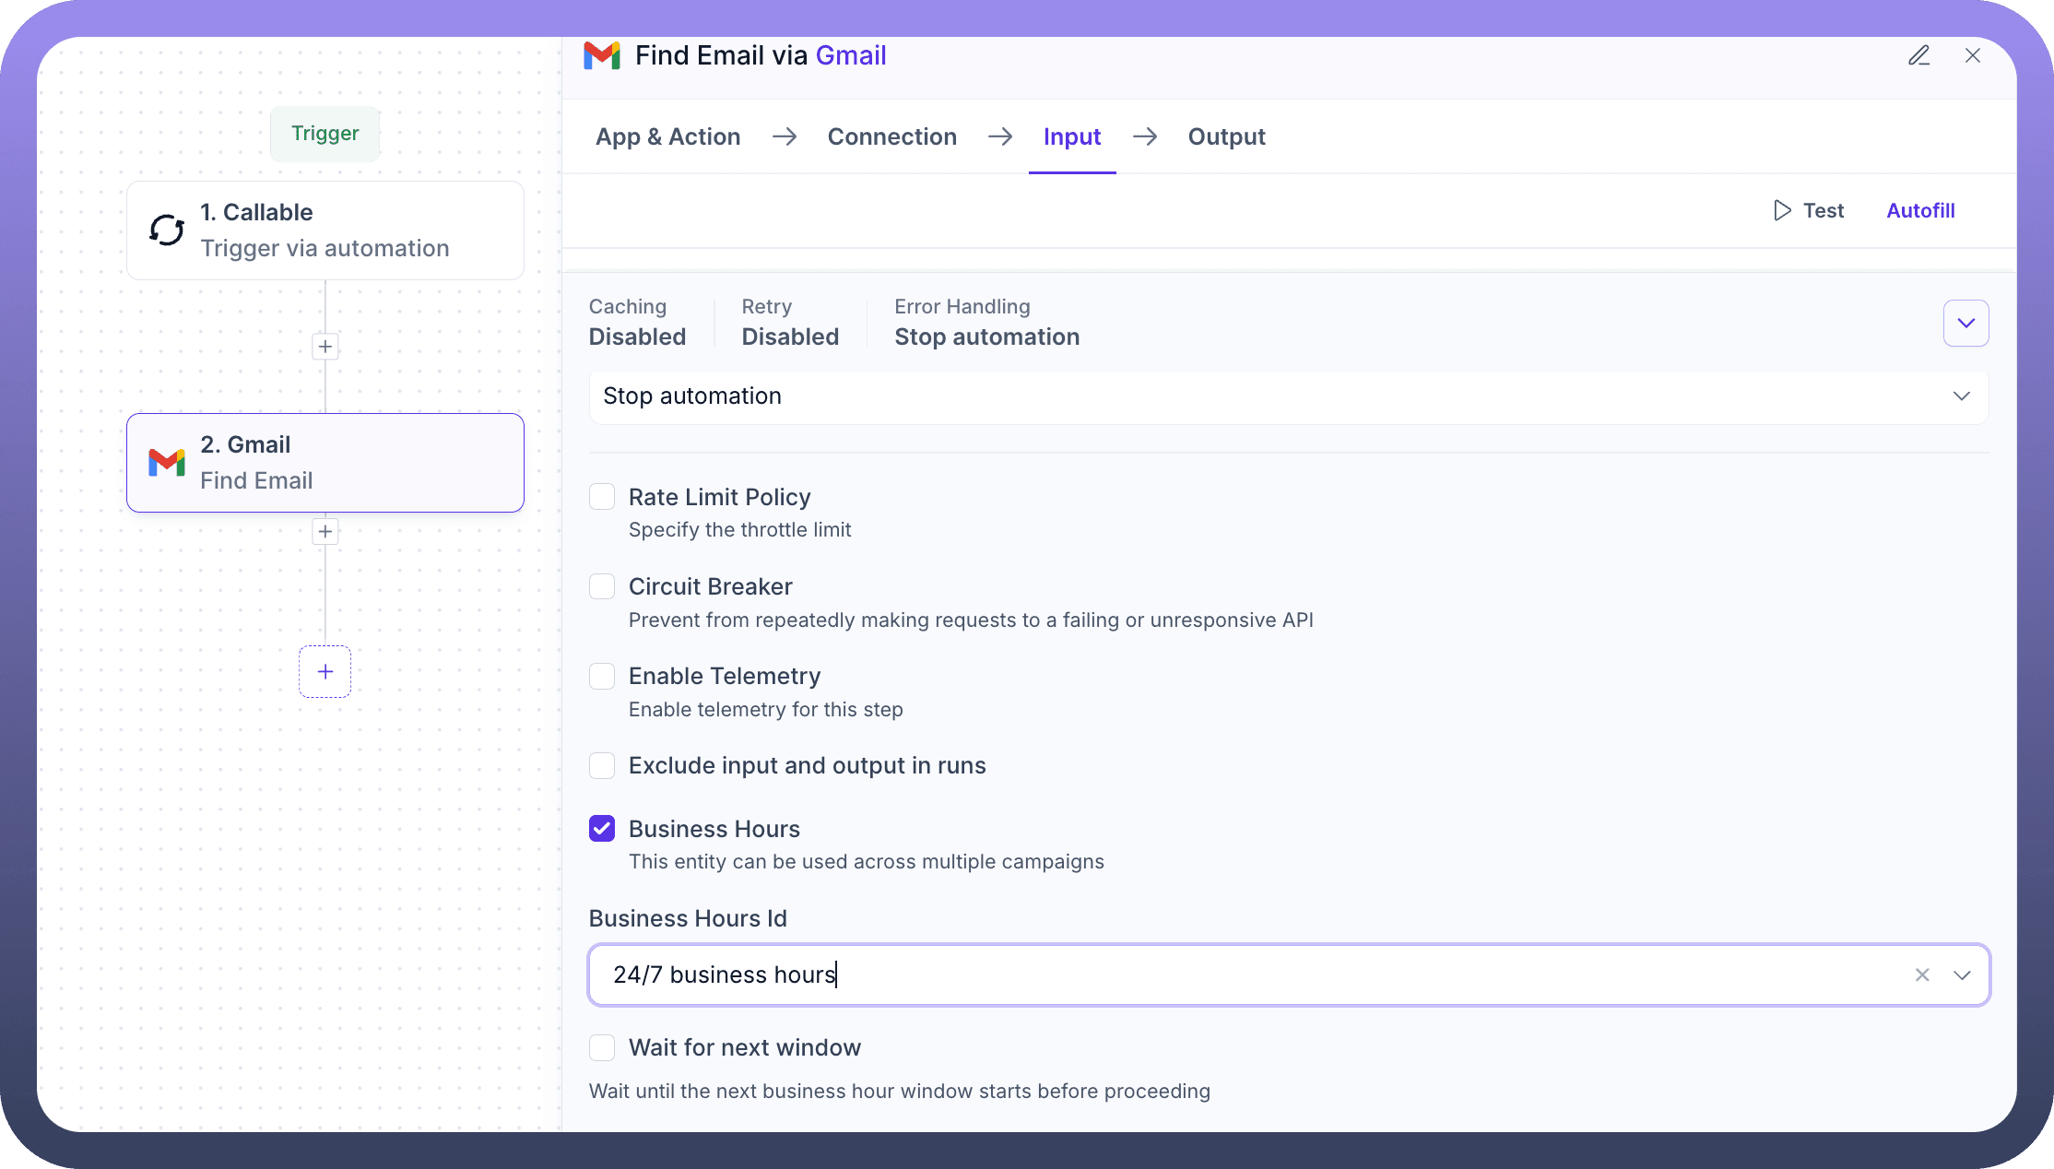Click the pencil edit icon in header

coord(1918,55)
